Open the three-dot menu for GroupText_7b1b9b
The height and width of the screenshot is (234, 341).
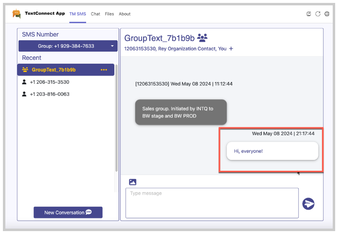pyautogui.click(x=104, y=70)
